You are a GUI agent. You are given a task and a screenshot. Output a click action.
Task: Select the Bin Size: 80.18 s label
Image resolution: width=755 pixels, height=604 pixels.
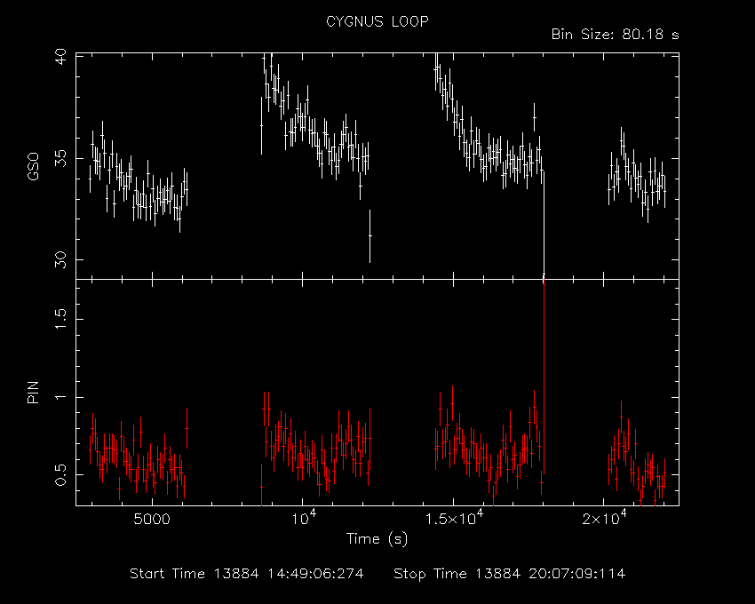pos(615,35)
